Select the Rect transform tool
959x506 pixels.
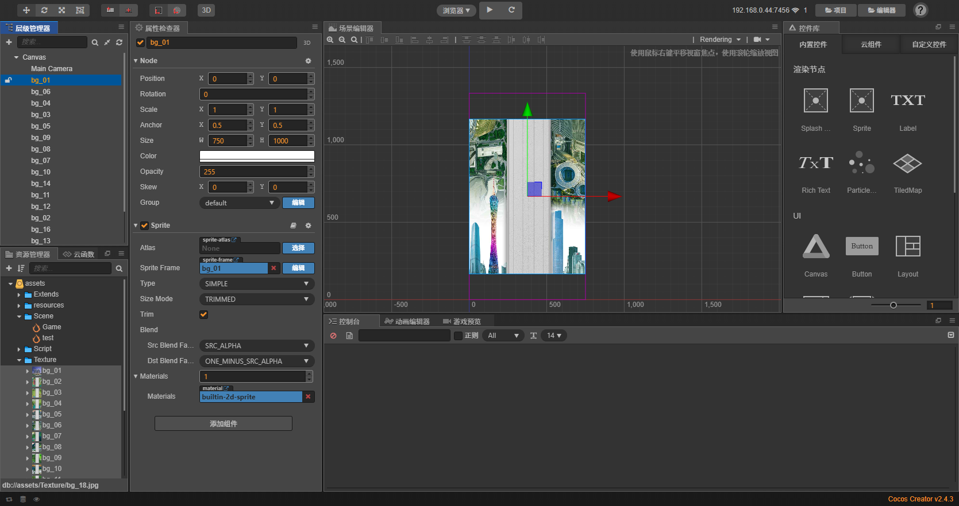tap(80, 10)
